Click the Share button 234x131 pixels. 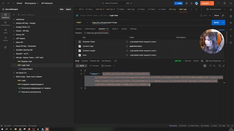click(x=216, y=15)
